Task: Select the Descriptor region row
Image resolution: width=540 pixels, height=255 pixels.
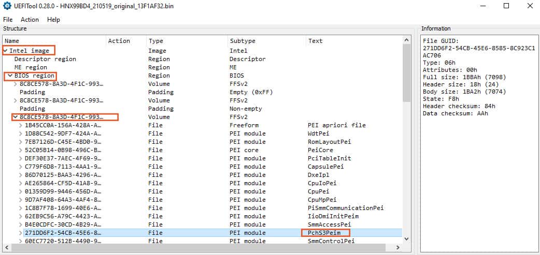Action: pos(45,59)
